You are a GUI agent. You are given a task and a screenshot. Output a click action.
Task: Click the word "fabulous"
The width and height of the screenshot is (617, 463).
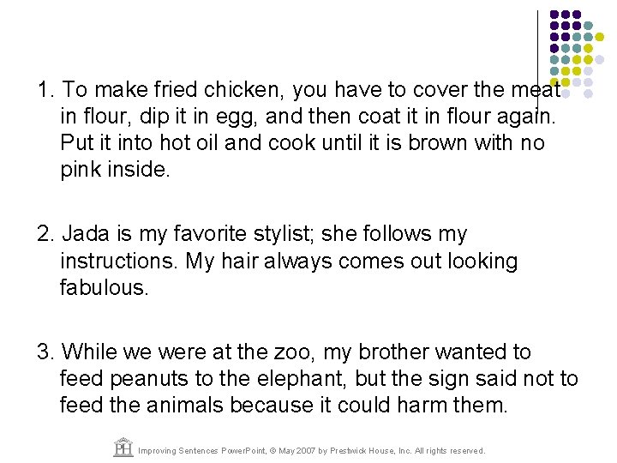(105, 287)
